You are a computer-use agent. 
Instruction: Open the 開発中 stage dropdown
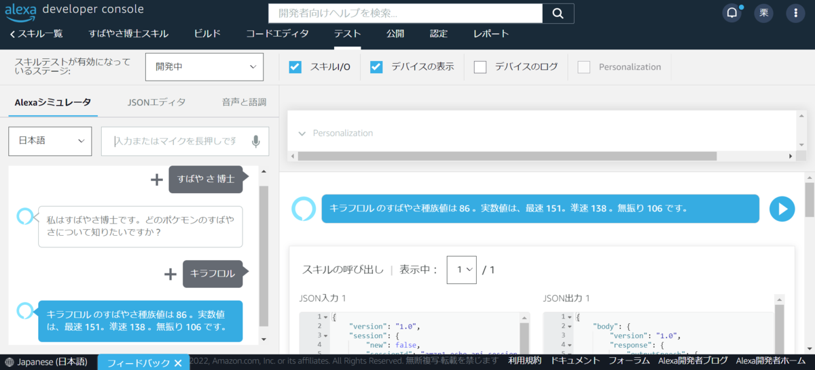click(204, 67)
